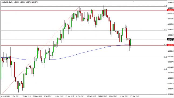Click the 1.08850 price axis label
The image size is (174, 98).
[171, 2]
